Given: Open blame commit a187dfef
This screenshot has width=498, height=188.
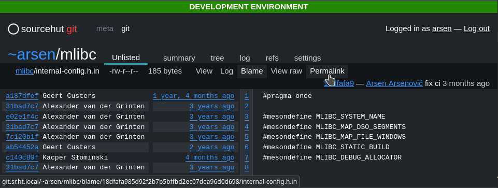Looking at the screenshot, I should 22,96.
